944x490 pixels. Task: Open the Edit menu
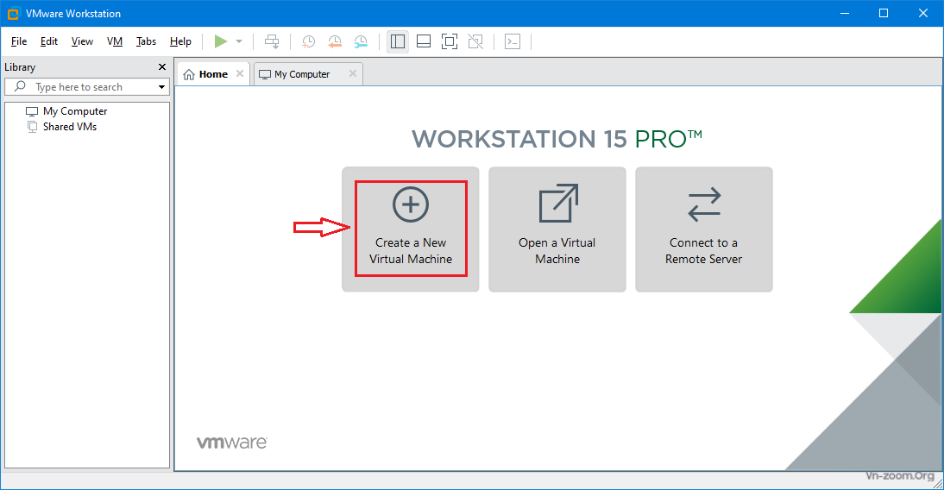49,41
